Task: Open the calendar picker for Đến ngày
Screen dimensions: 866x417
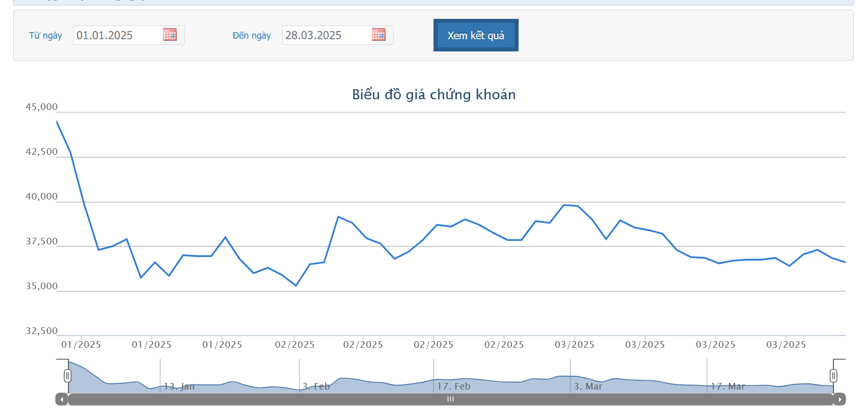Action: (378, 35)
